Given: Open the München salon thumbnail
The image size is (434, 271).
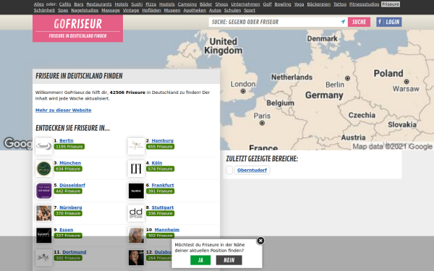Looking at the screenshot, I should click(44, 168).
